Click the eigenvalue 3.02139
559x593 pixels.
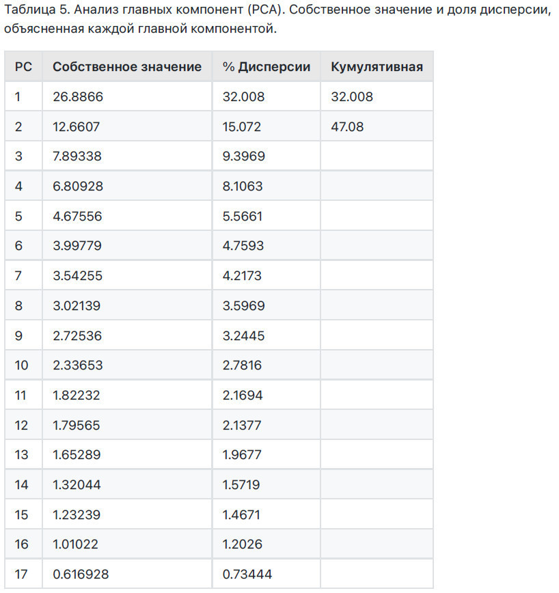[x=77, y=306]
